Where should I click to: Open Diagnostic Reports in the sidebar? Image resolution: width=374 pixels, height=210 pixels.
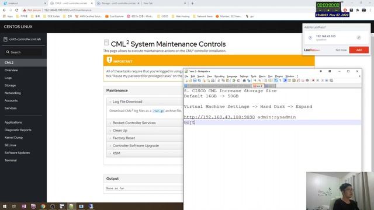(x=18, y=130)
